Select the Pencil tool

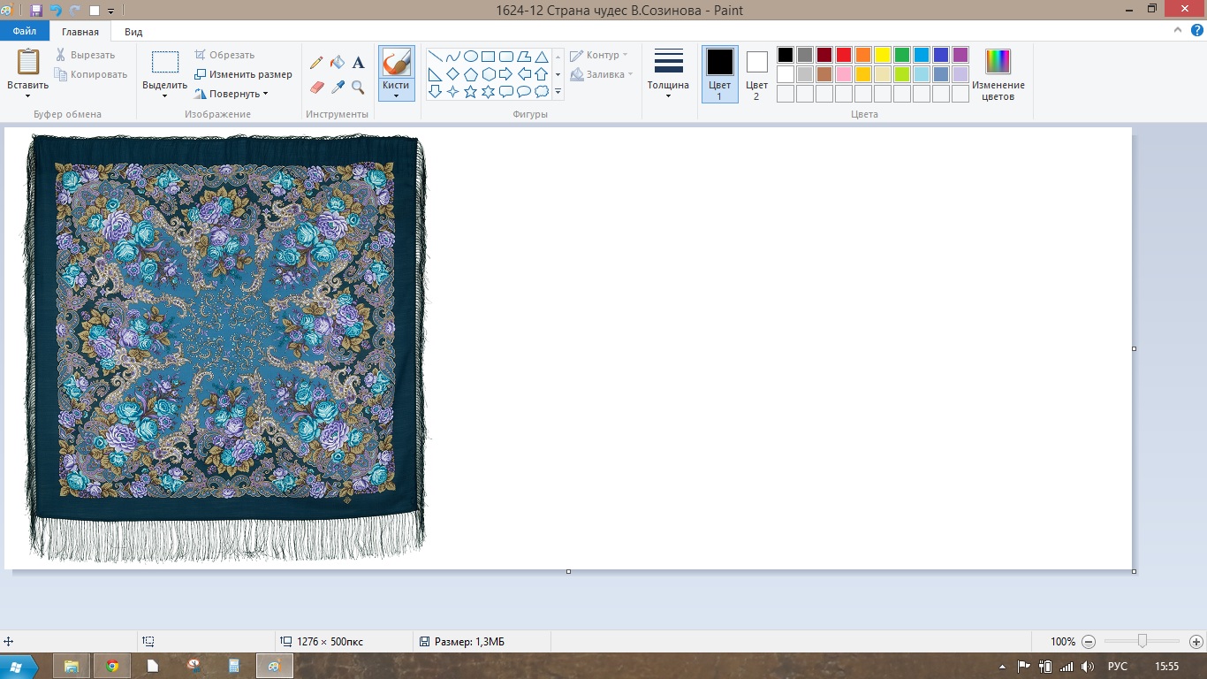click(316, 63)
